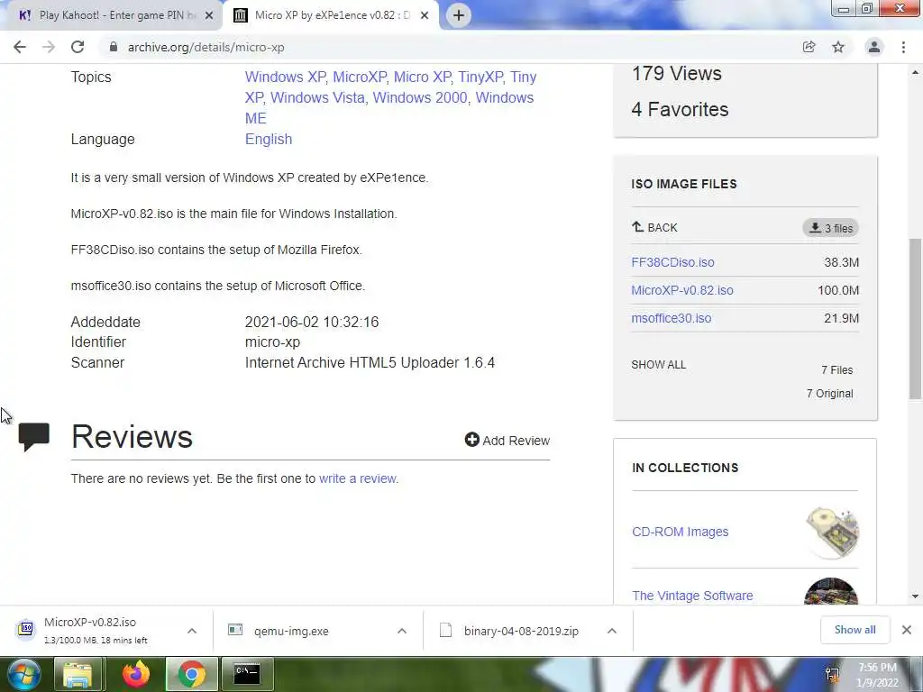This screenshot has width=923, height=692.
Task: Download MicroXP-v0.82.iso from file list
Action: point(682,290)
